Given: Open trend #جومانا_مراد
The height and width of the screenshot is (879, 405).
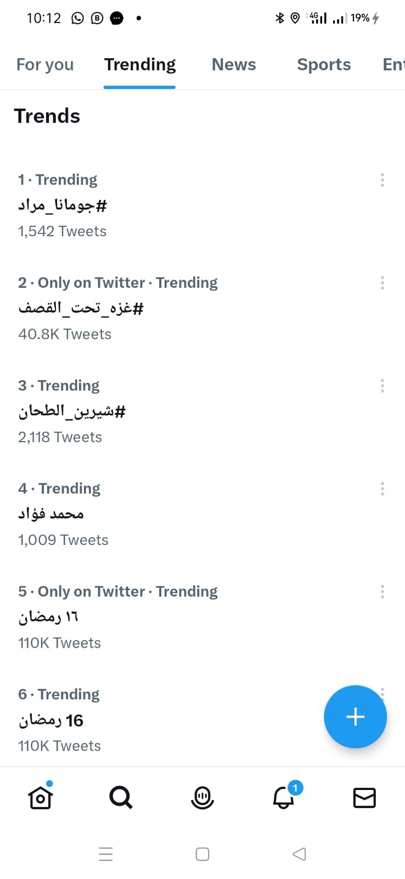Looking at the screenshot, I should (63, 205).
